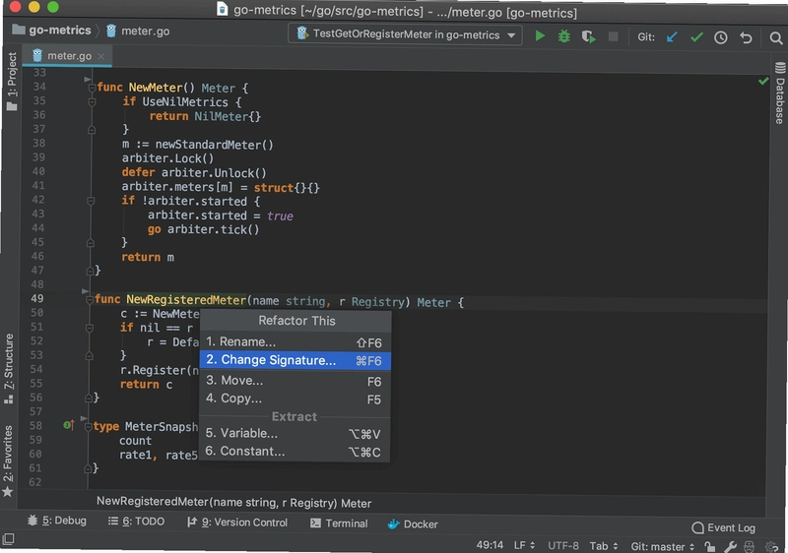
Task: Select the meter.go editor tab
Action: 68,56
